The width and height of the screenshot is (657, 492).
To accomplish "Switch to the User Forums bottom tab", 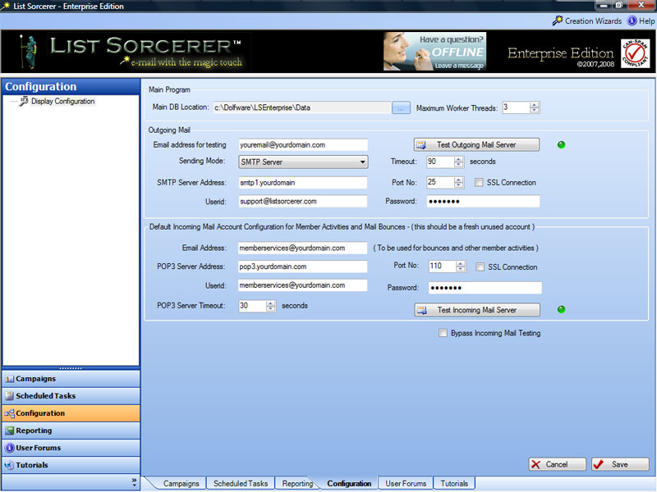I will pyautogui.click(x=406, y=483).
